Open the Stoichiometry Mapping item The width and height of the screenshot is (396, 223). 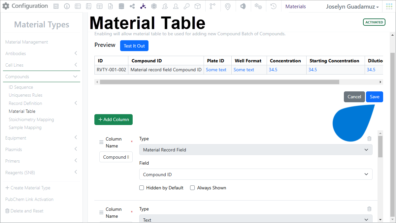click(31, 119)
